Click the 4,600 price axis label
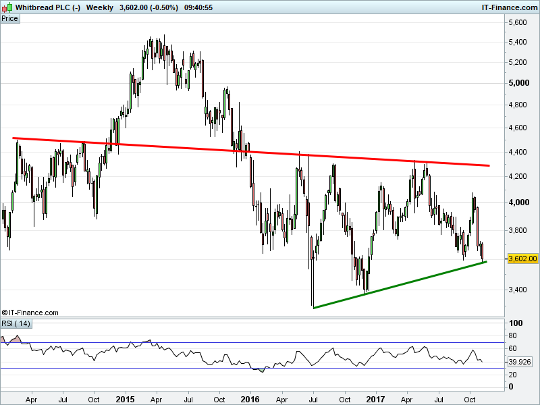 pyautogui.click(x=517, y=128)
